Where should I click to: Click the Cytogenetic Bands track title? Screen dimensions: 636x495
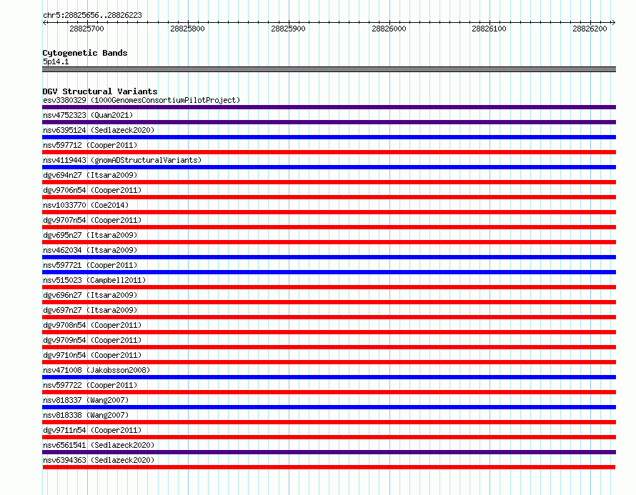click(85, 53)
